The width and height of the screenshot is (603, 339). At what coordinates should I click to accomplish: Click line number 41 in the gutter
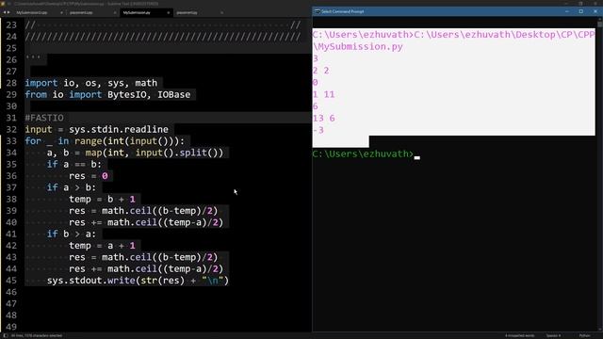[11, 234]
